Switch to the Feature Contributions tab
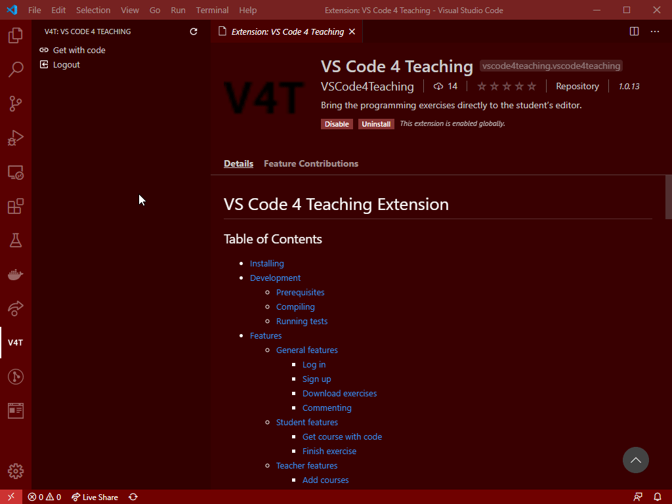The height and width of the screenshot is (504, 672). coord(310,163)
